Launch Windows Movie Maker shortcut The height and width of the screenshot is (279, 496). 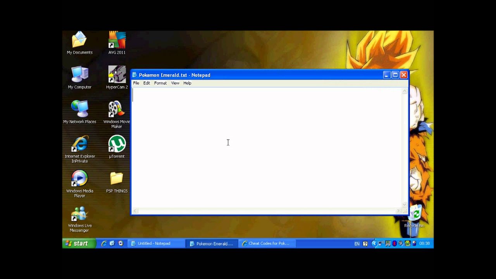(x=117, y=114)
